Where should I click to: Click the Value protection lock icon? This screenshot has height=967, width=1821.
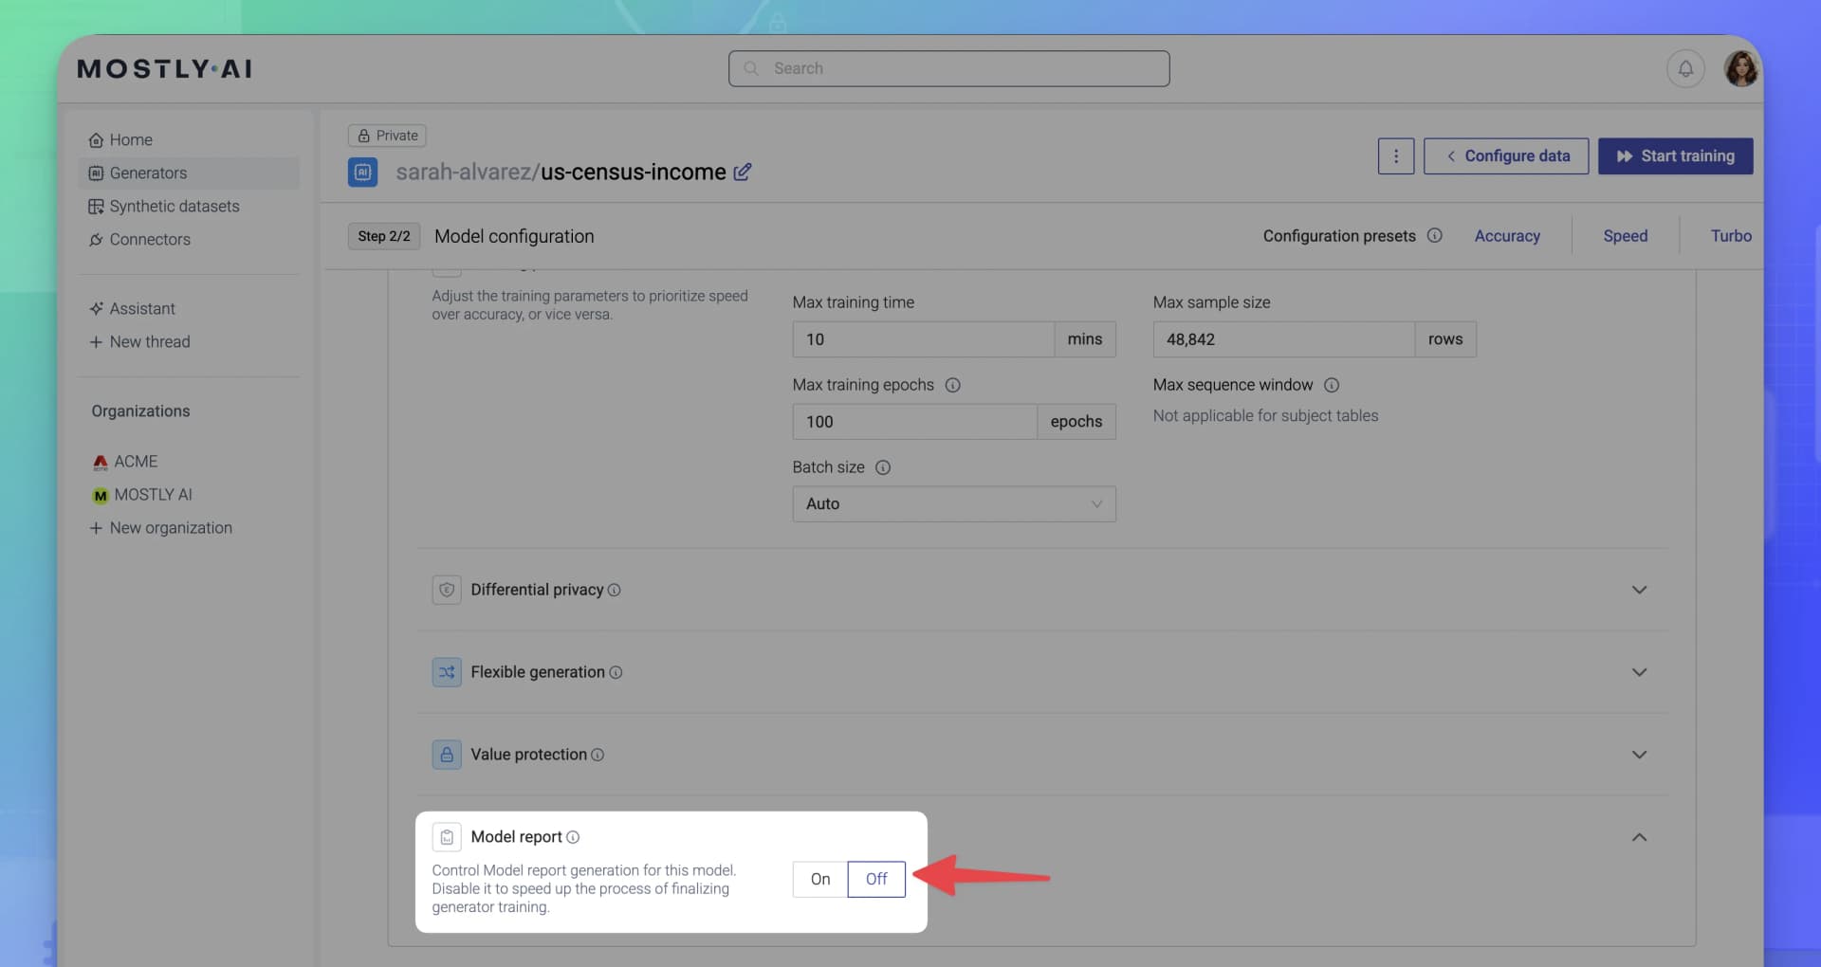click(447, 754)
